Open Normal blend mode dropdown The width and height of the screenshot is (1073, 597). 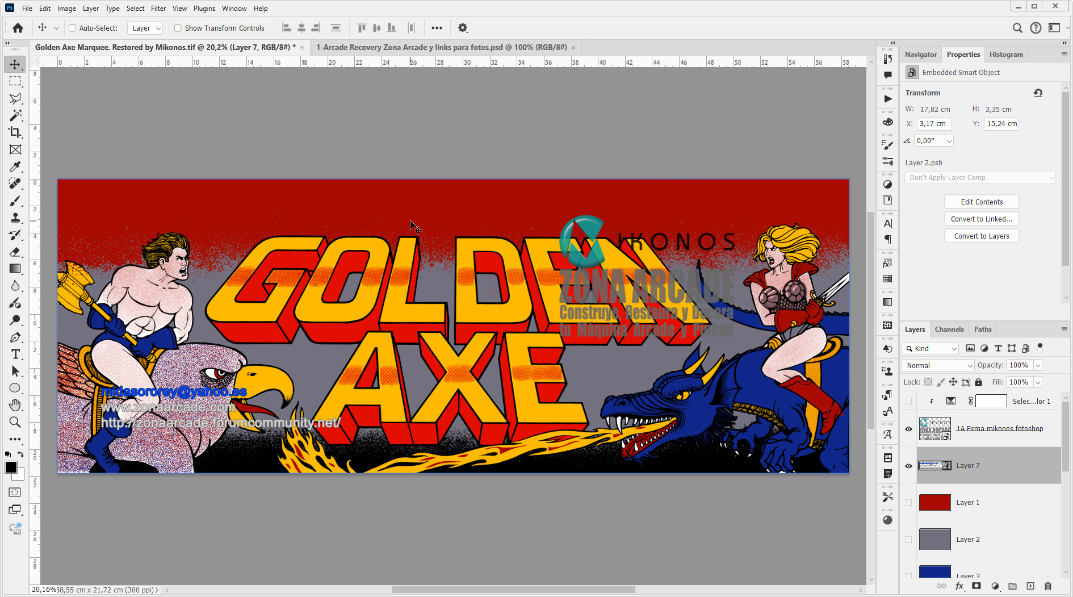938,365
